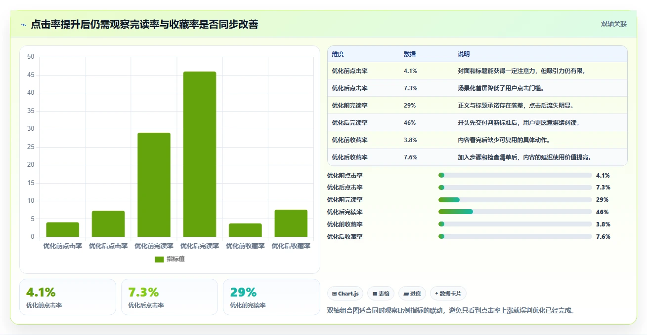Click table cell 4.1% in 优化前点击率 row
Image resolution: width=647 pixels, height=335 pixels.
coord(410,71)
